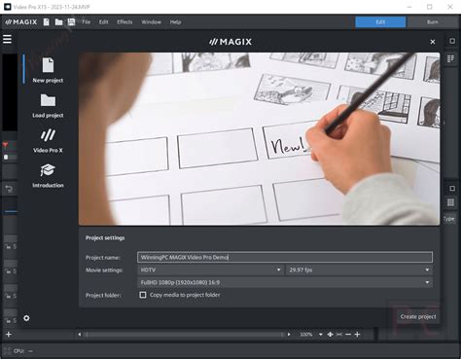Switch to the Burn mode tab

[433, 22]
